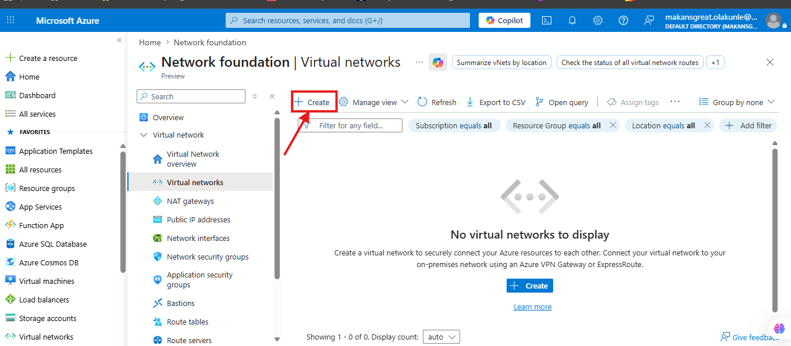Open the help question mark icon
The image size is (791, 346).
pos(623,20)
